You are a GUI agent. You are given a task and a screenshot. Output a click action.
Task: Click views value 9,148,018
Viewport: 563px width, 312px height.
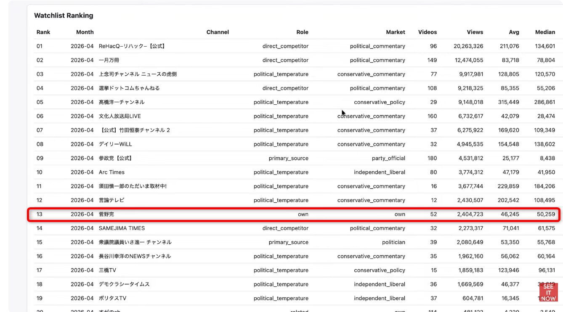[x=470, y=102]
